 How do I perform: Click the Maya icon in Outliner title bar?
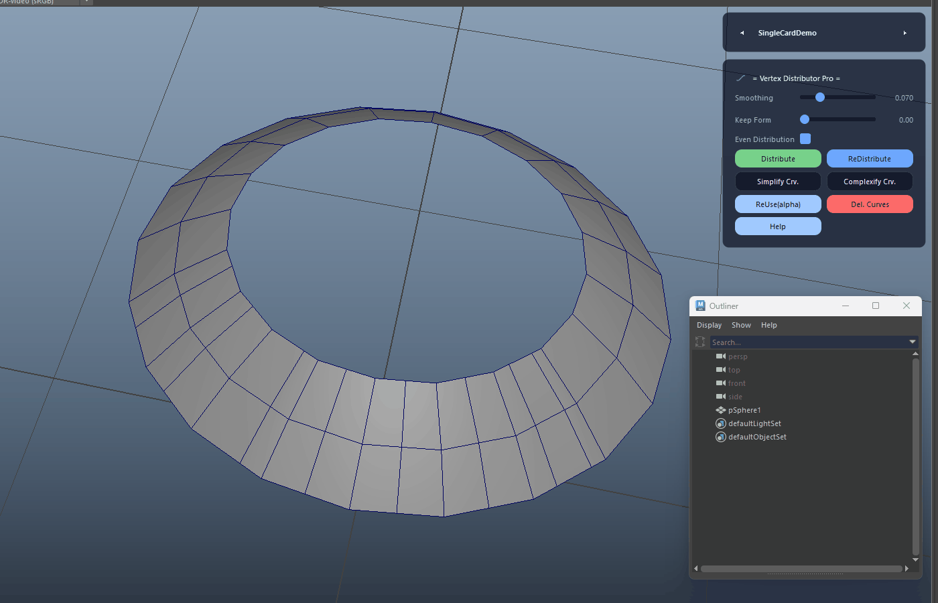click(x=700, y=306)
